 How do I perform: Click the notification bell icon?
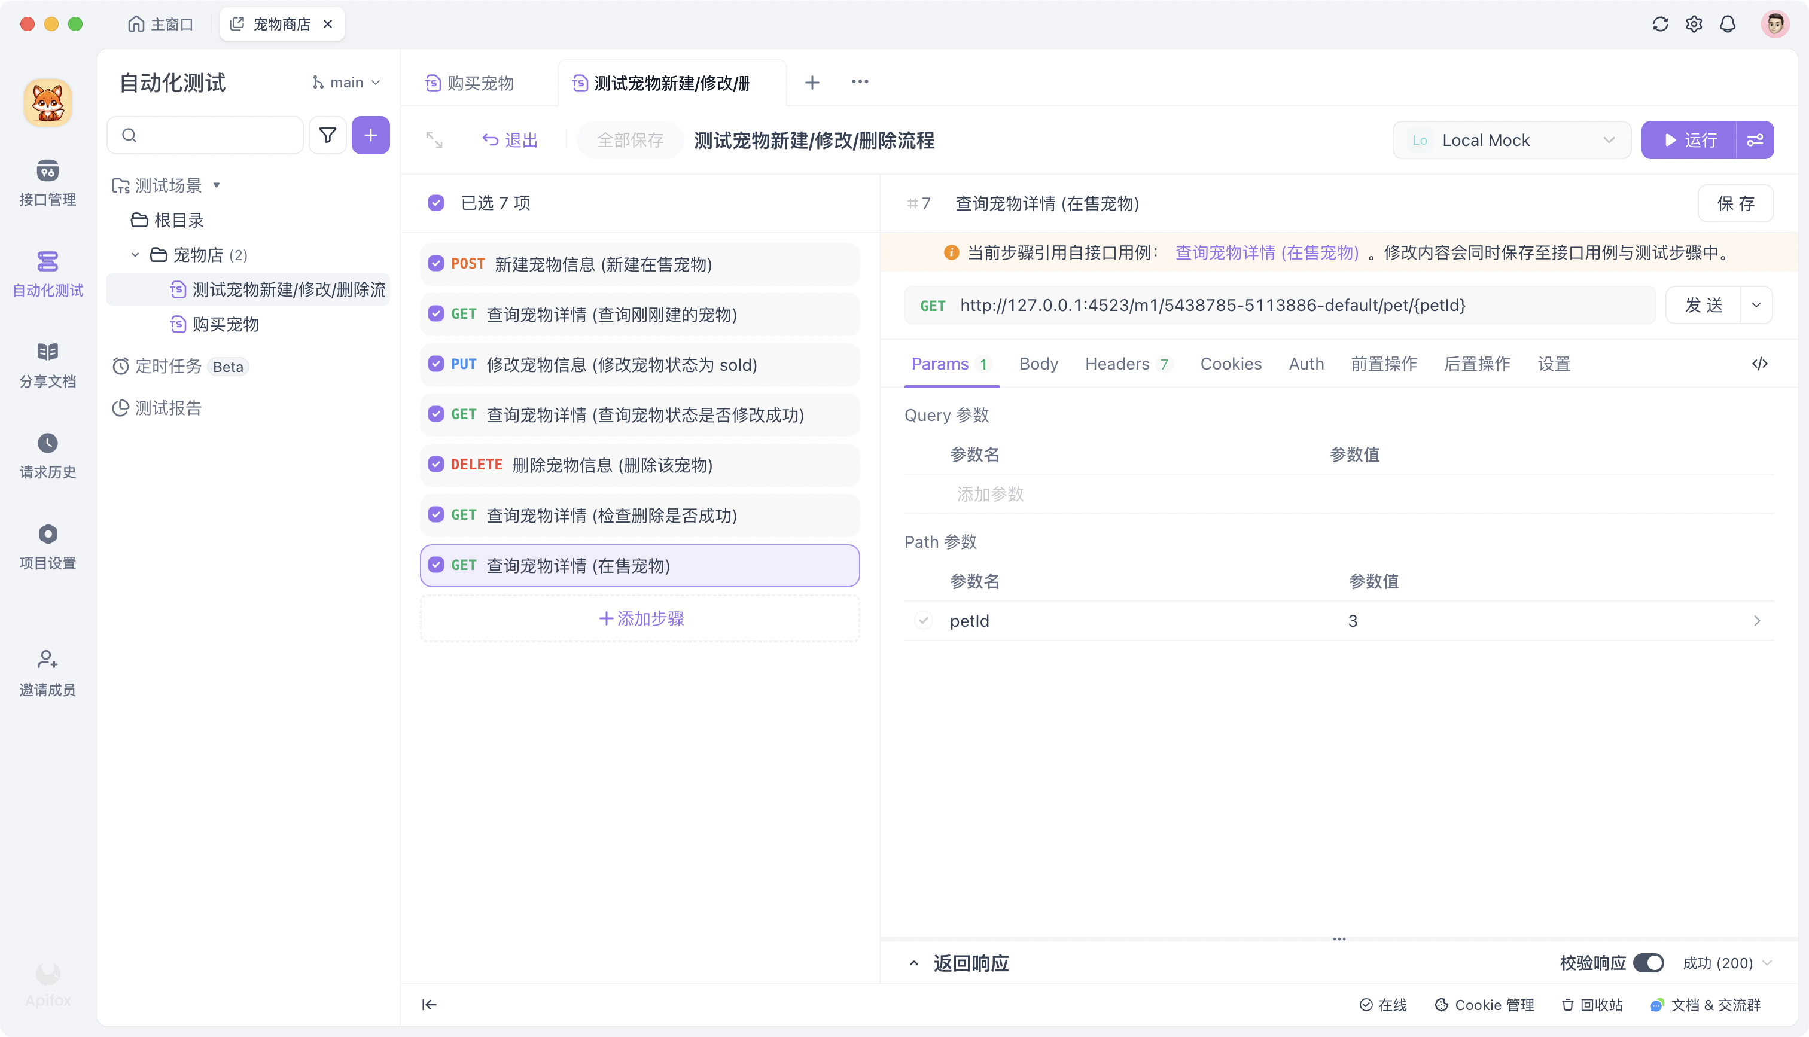pyautogui.click(x=1728, y=23)
